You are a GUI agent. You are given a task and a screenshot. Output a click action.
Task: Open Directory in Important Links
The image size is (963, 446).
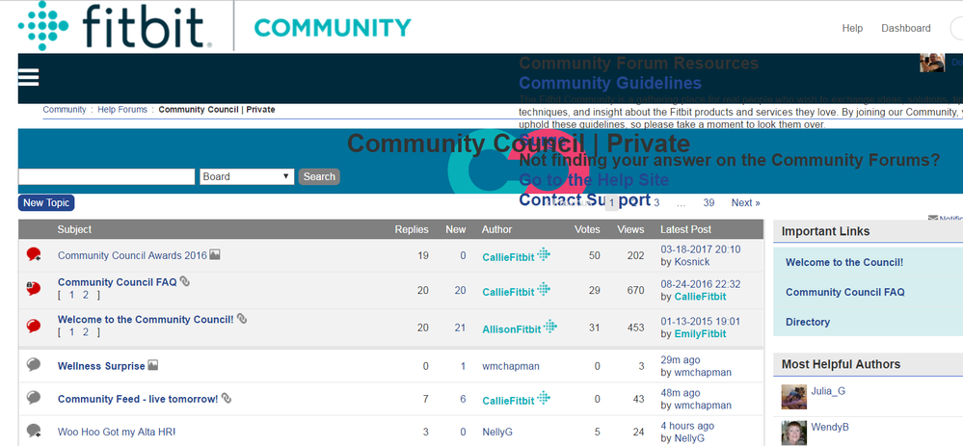coord(808,322)
